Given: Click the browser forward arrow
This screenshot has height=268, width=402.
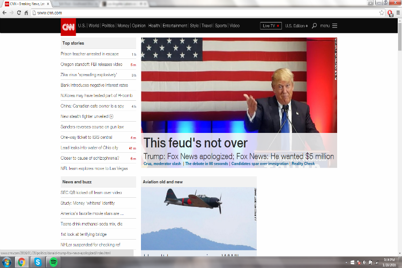Looking at the screenshot, I should coord(12,12).
